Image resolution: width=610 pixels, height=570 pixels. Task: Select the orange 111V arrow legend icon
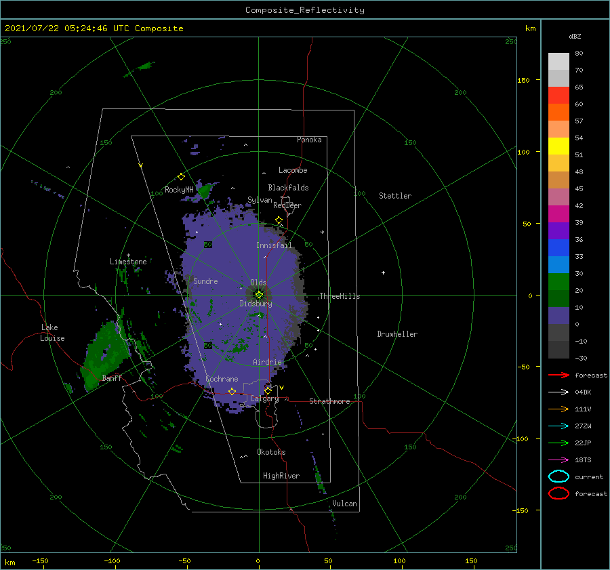click(x=558, y=409)
